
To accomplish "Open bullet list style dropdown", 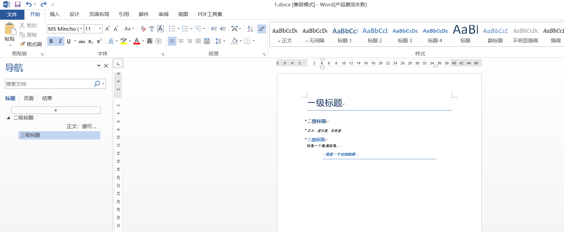I will pyautogui.click(x=179, y=29).
